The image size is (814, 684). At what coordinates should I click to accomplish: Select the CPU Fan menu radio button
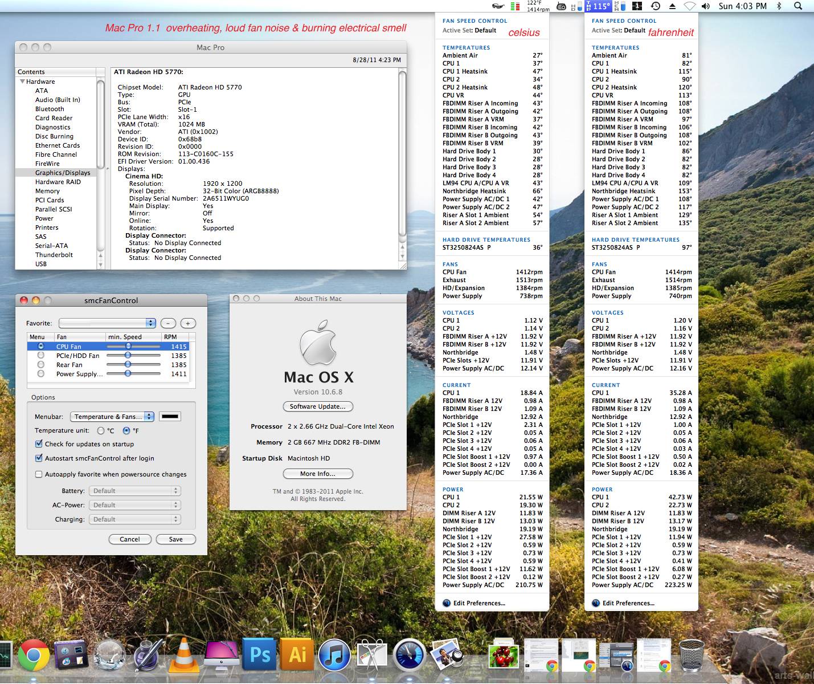tap(40, 347)
